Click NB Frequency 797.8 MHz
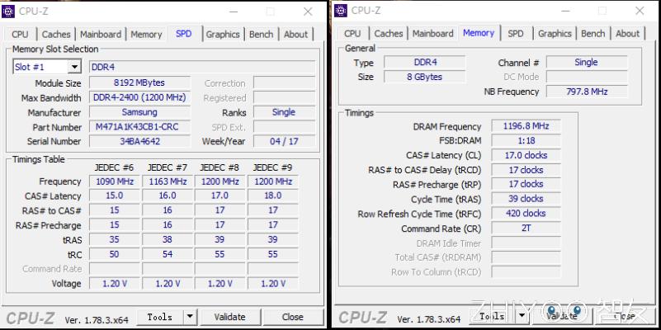 pos(587,91)
